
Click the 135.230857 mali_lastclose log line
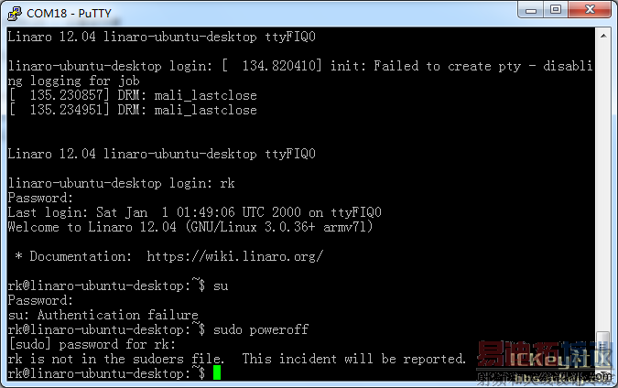click(133, 95)
